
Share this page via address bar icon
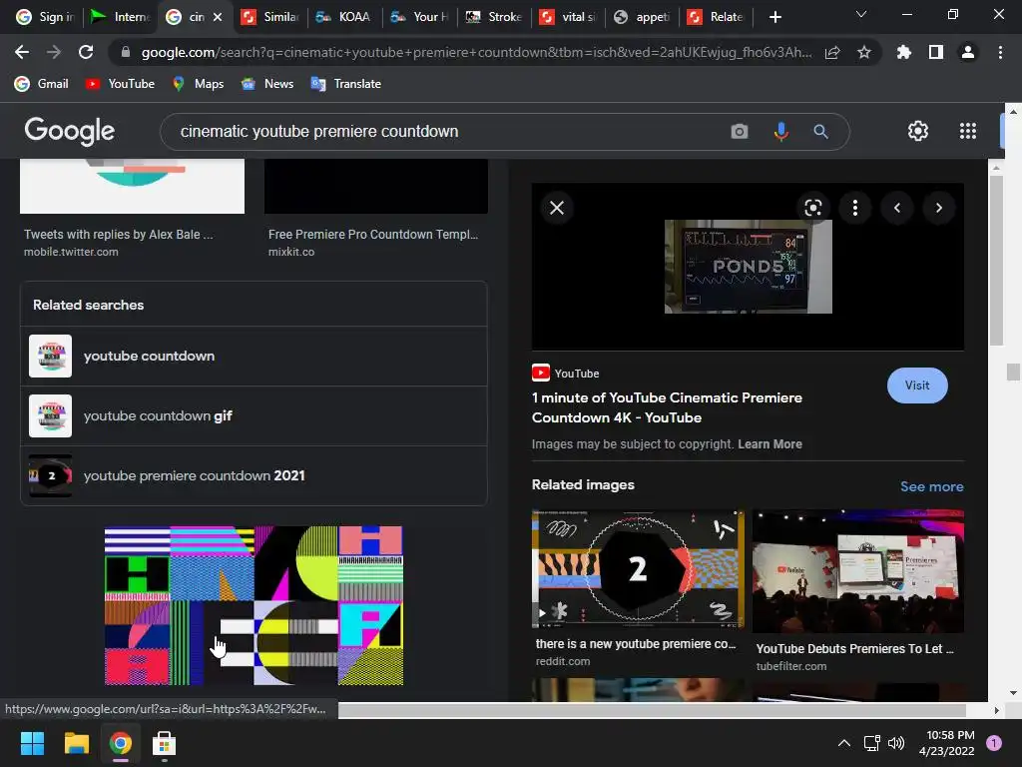(832, 52)
